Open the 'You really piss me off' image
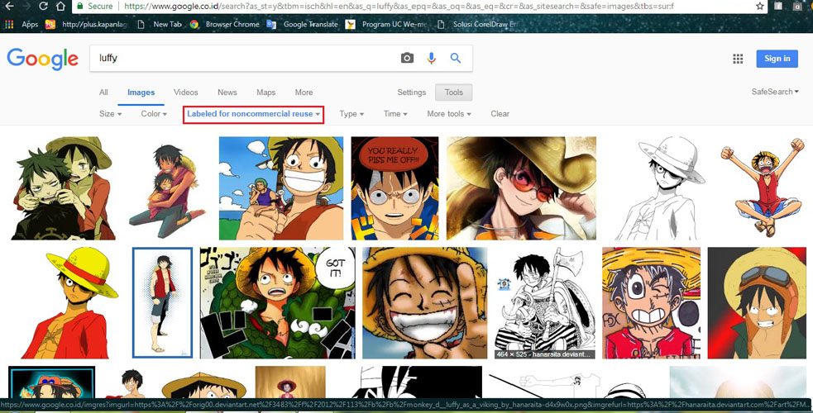Screen dimensions: 813x413 (395, 188)
